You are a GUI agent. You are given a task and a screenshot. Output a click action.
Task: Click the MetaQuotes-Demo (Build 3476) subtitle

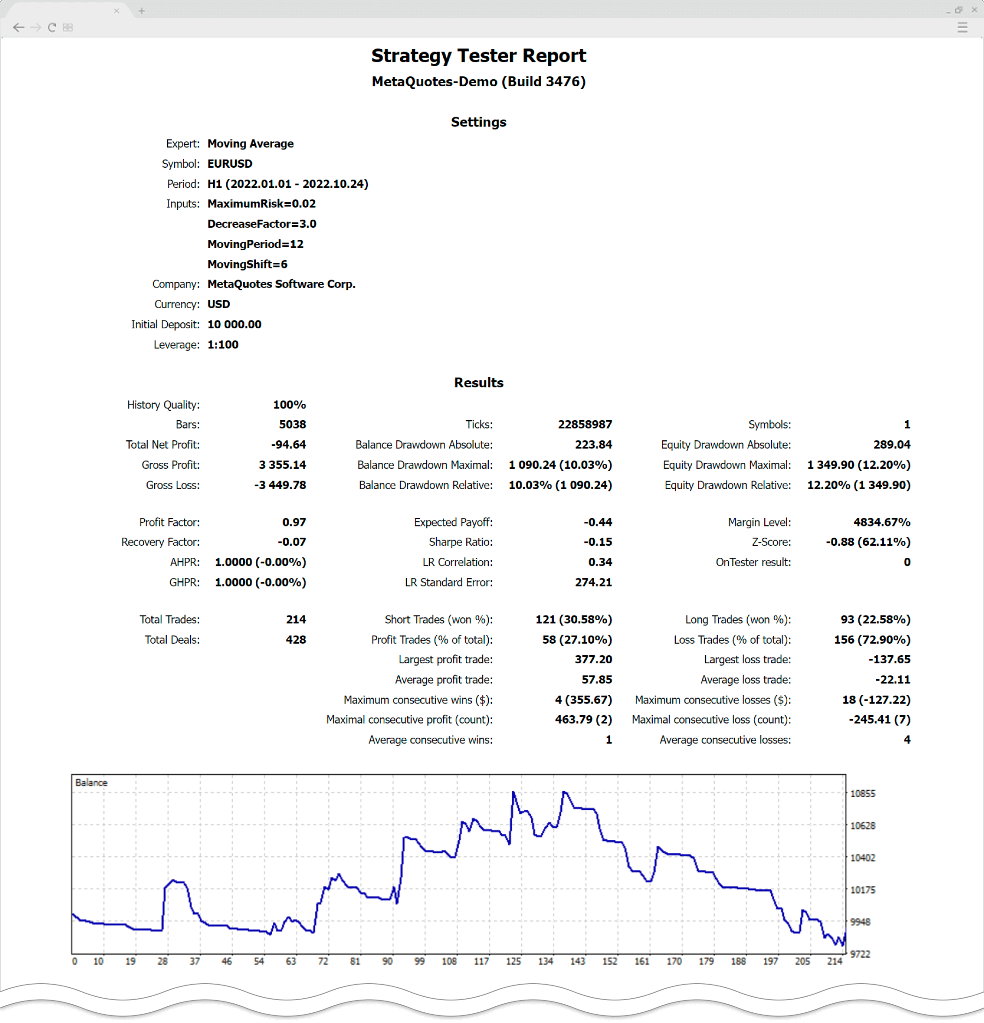pyautogui.click(x=478, y=82)
